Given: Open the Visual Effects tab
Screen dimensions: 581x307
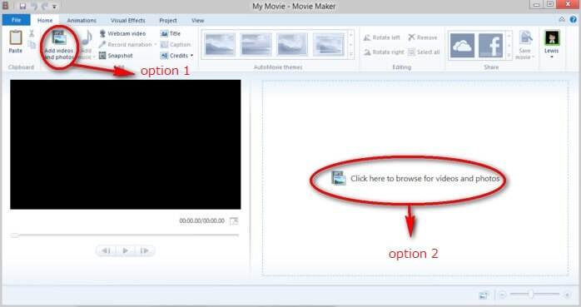Looking at the screenshot, I should click(128, 20).
